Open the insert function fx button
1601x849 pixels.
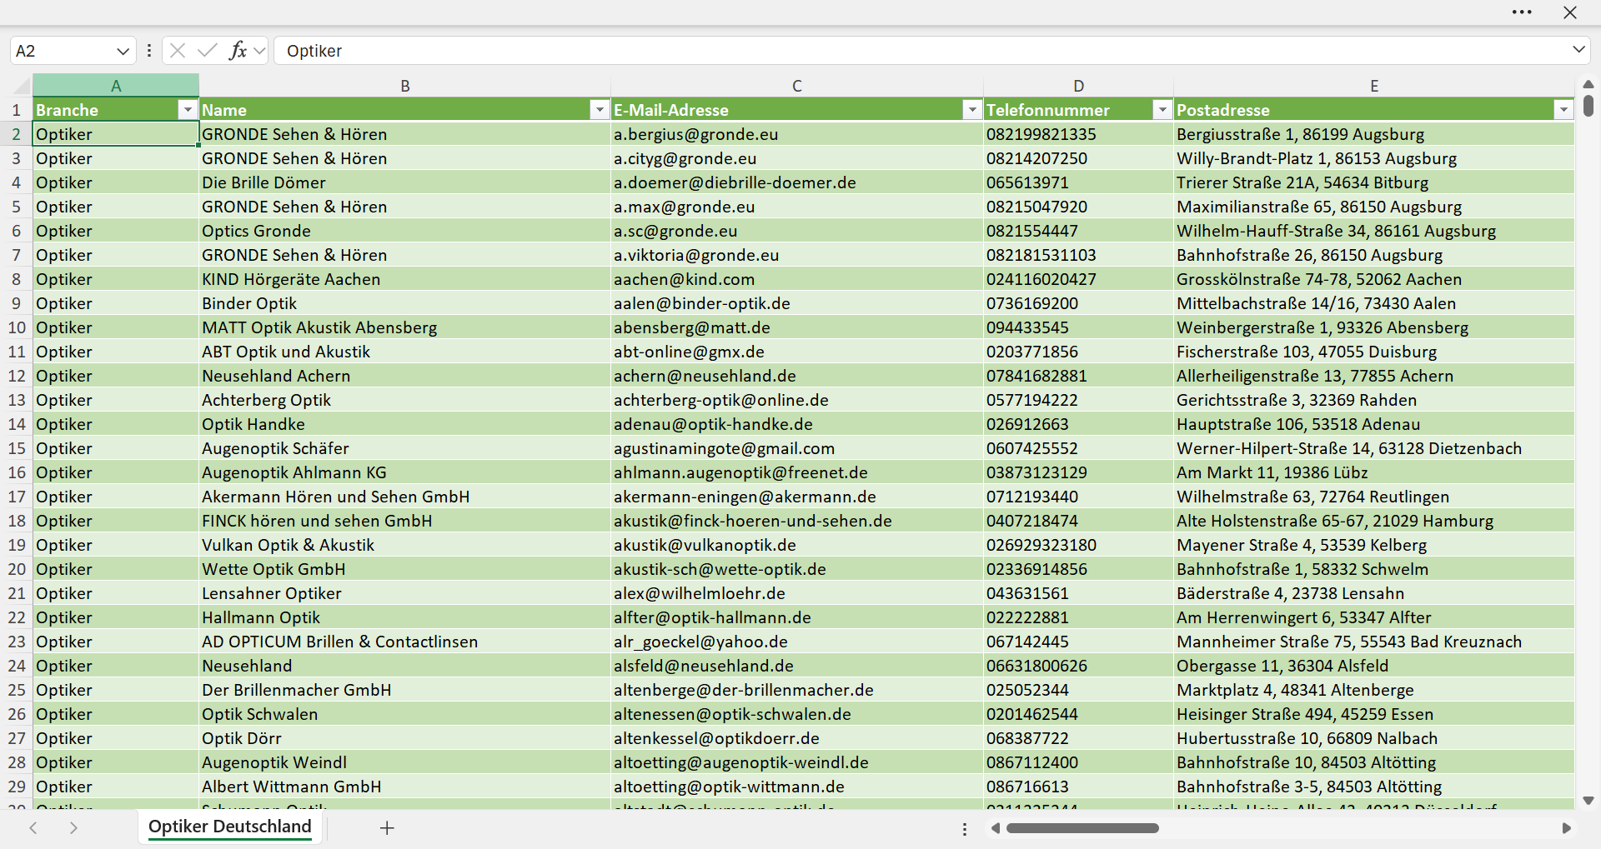(x=238, y=51)
